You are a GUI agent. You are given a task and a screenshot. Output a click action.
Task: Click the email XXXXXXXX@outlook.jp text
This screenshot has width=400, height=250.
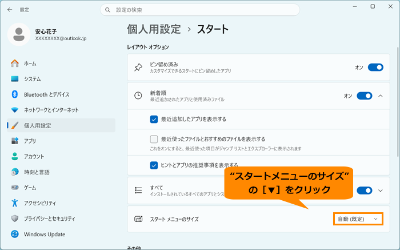point(61,38)
